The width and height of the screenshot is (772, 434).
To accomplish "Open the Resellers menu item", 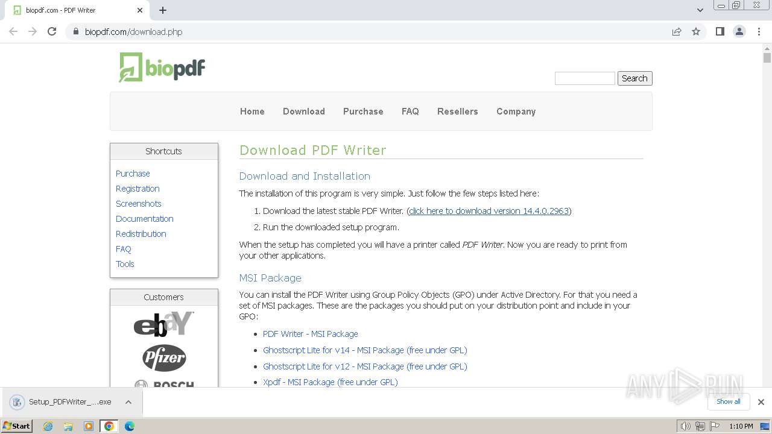I will 458,112.
